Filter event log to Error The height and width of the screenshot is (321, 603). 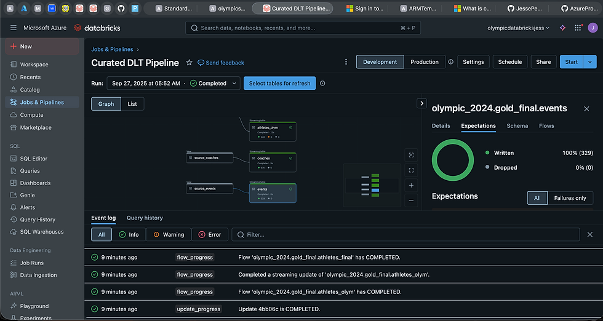210,234
